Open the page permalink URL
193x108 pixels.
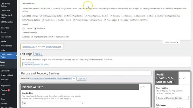click(50, 78)
